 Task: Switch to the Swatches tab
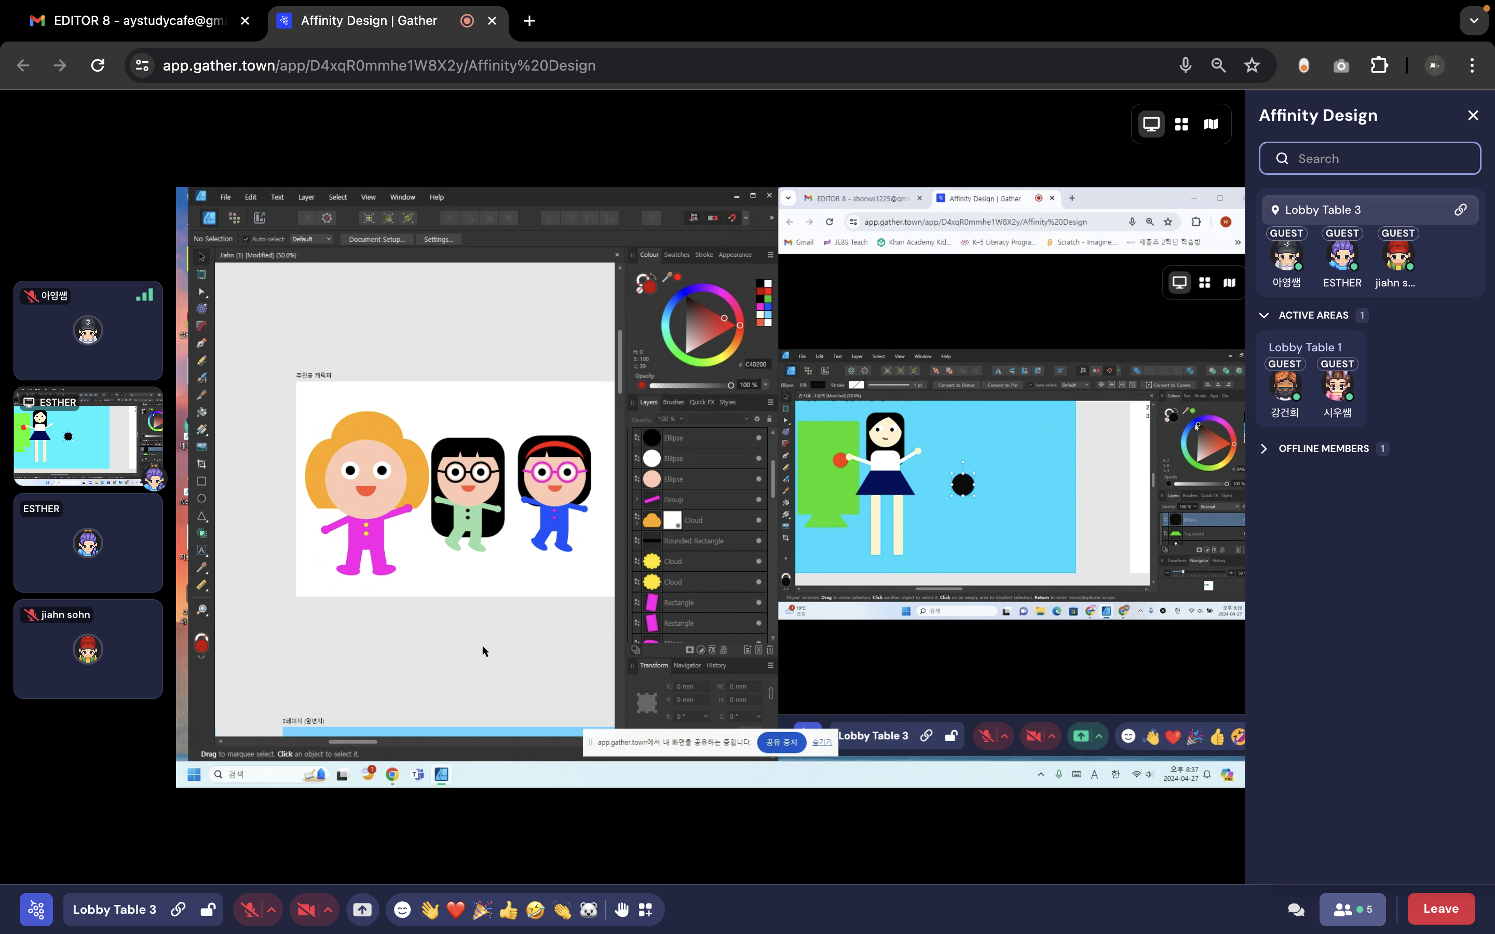[x=676, y=254]
